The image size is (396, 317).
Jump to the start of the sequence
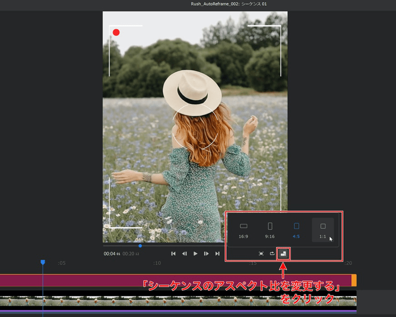coord(173,254)
